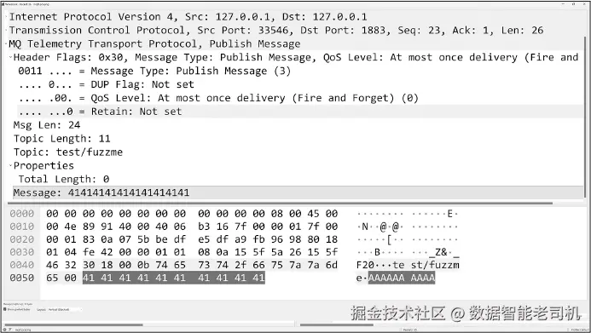Select the Message Type: Publish Message (3) row
Viewport: 591px width, 333px height.
[300, 71]
